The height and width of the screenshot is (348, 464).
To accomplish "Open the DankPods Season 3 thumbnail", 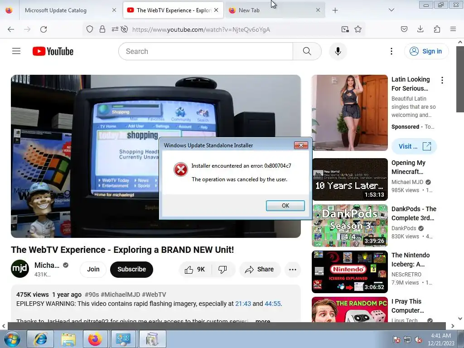I will click(350, 226).
